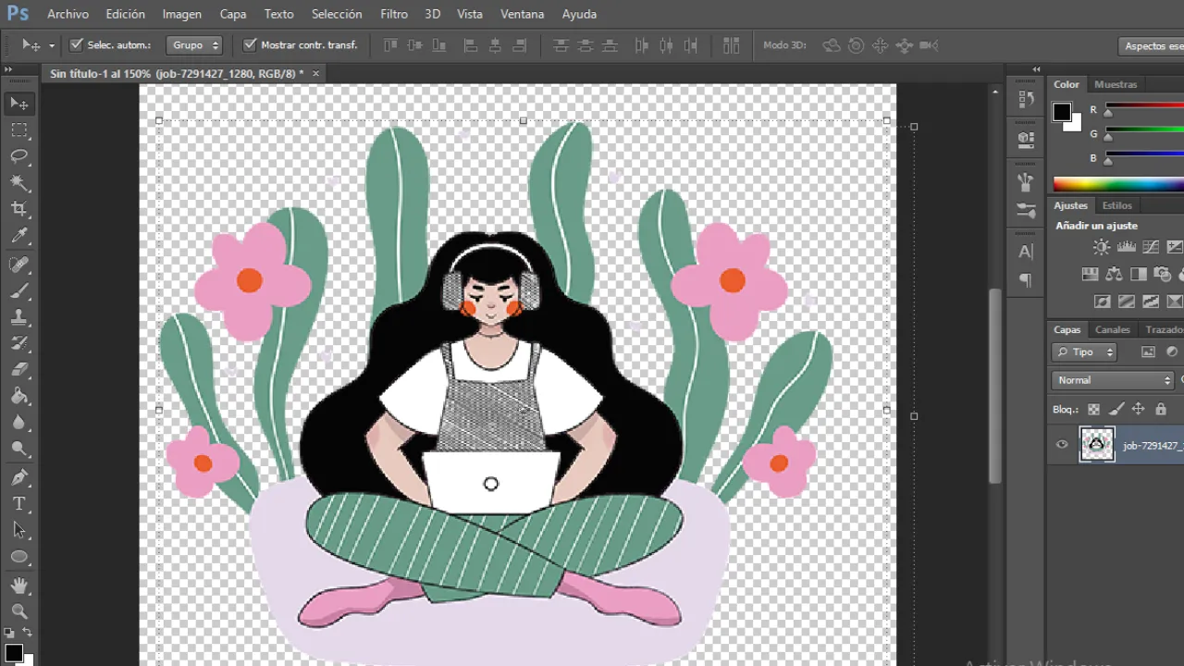Click Auto-Align Layers icon in options bar

732,45
